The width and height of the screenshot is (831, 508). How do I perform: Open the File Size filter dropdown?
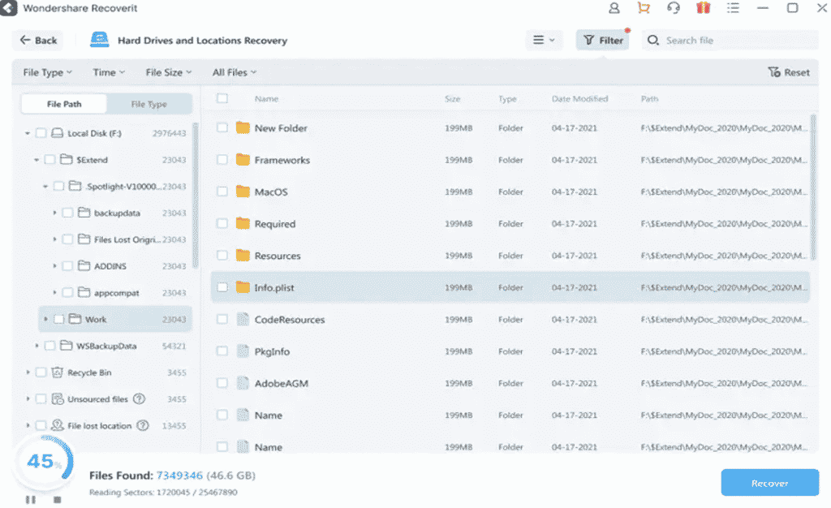[169, 72]
